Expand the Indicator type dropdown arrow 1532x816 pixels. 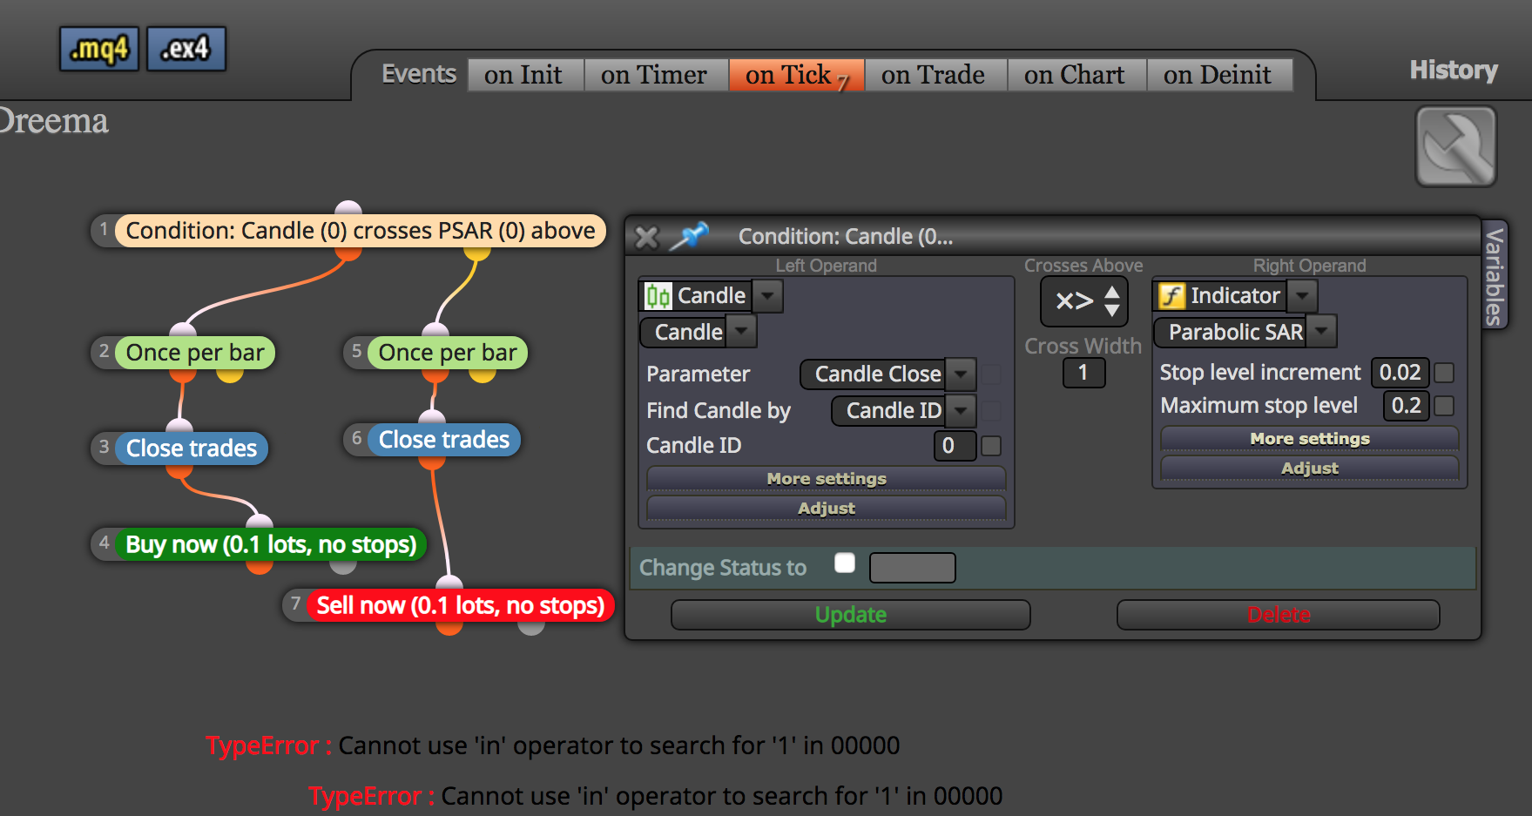pos(1302,296)
